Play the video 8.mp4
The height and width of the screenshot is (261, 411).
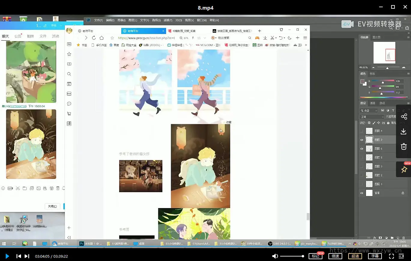7,256
